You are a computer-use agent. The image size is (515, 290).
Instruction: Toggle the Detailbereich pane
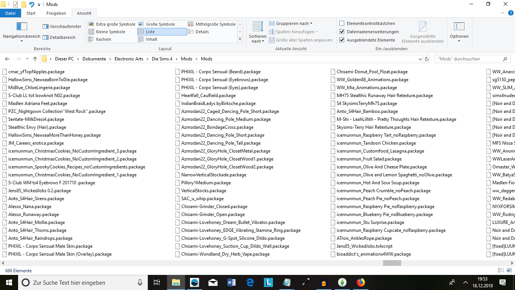(59, 37)
